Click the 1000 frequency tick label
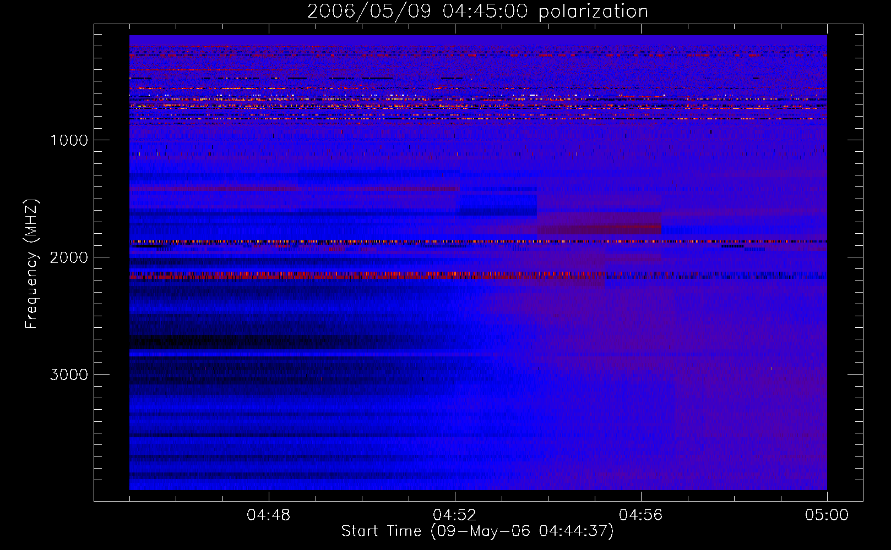The height and width of the screenshot is (550, 891). click(69, 140)
